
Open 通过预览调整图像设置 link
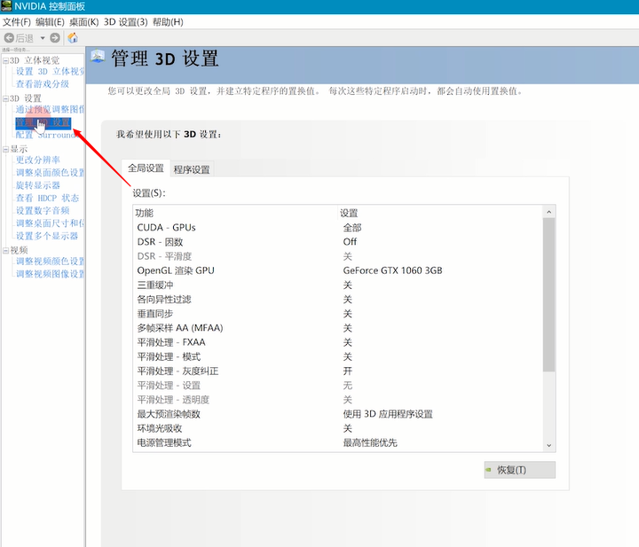50,109
